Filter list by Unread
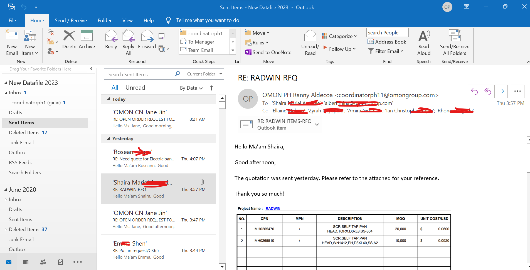This screenshot has width=530, height=270. click(x=135, y=88)
